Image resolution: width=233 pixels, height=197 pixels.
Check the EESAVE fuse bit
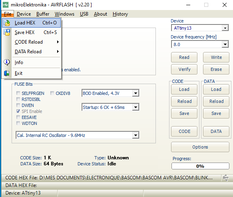click(18, 117)
